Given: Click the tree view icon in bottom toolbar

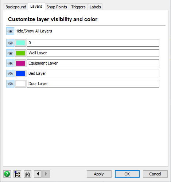Looking at the screenshot, I should pos(17,174).
